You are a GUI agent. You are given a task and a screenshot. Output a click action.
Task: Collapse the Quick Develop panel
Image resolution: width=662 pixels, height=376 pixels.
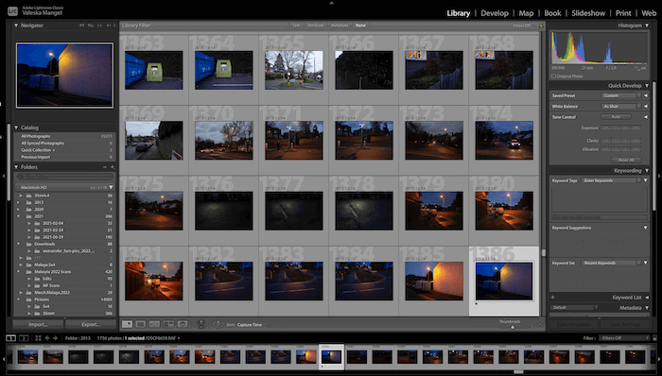(647, 86)
